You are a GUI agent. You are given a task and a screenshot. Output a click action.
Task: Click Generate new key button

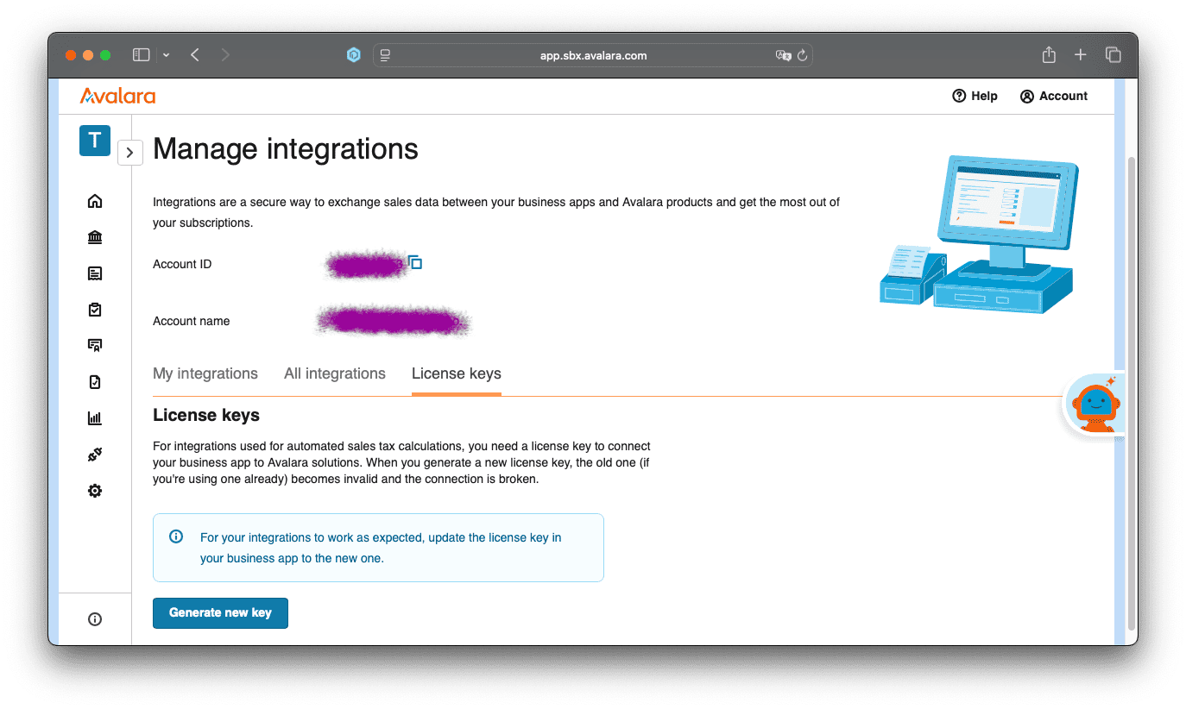[220, 612]
